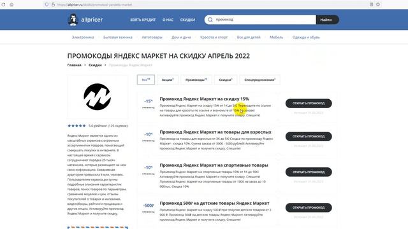This screenshot has height=229, width=408.
Task: Select the "Промокоды" filter tab
Action: [x=196, y=80]
